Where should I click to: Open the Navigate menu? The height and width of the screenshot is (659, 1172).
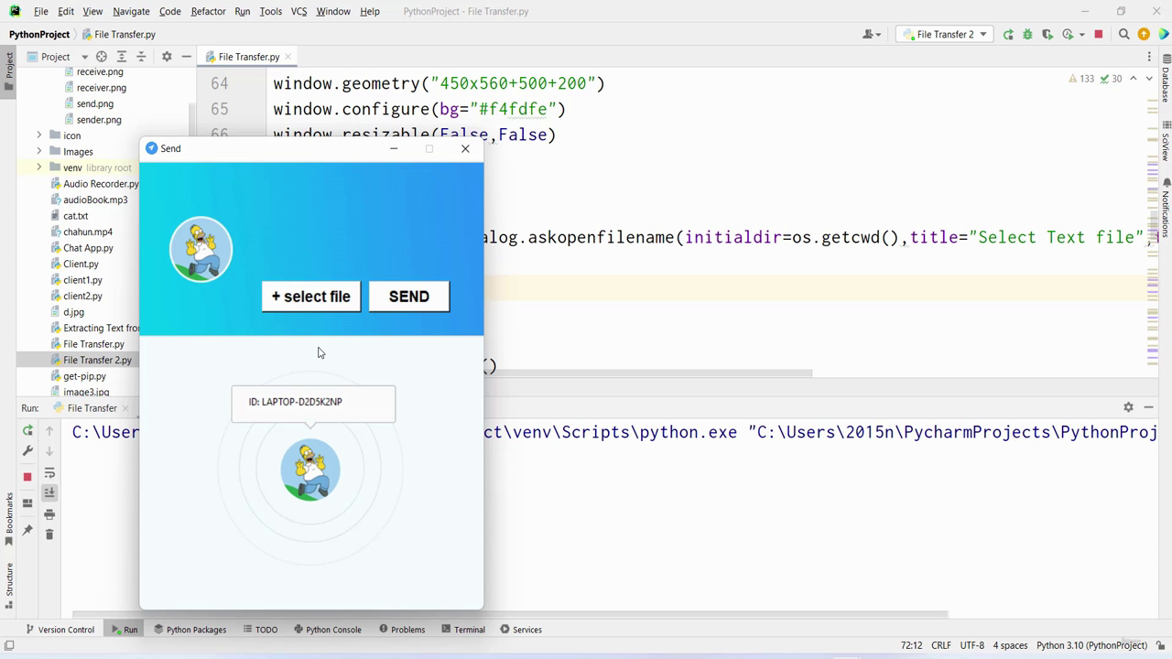(x=131, y=11)
